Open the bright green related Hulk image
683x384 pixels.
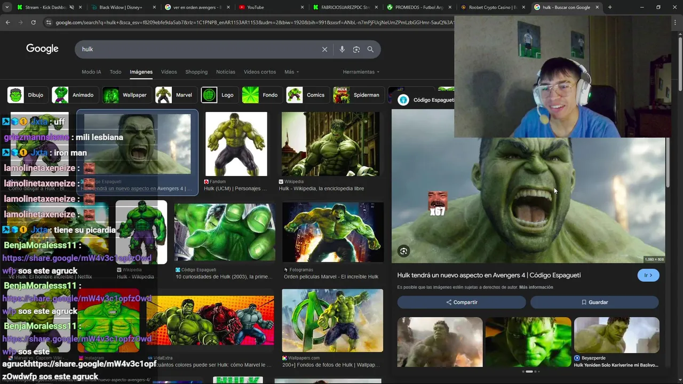pos(528,342)
